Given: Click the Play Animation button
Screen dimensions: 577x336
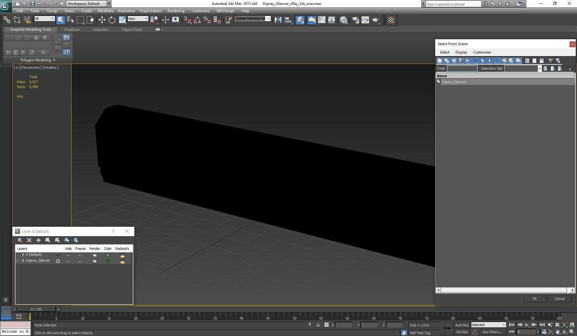Looking at the screenshot, I should [x=527, y=325].
